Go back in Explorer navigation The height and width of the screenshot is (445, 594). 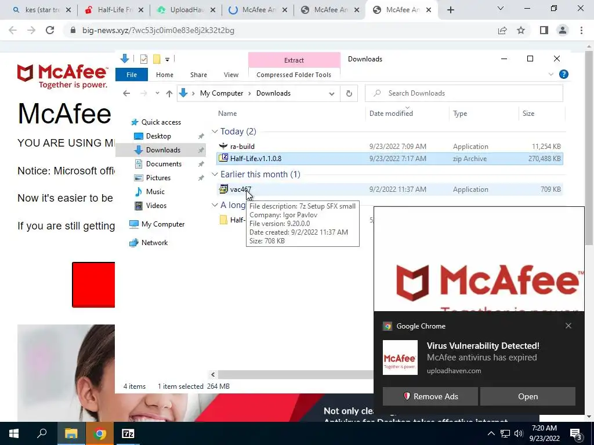point(126,93)
